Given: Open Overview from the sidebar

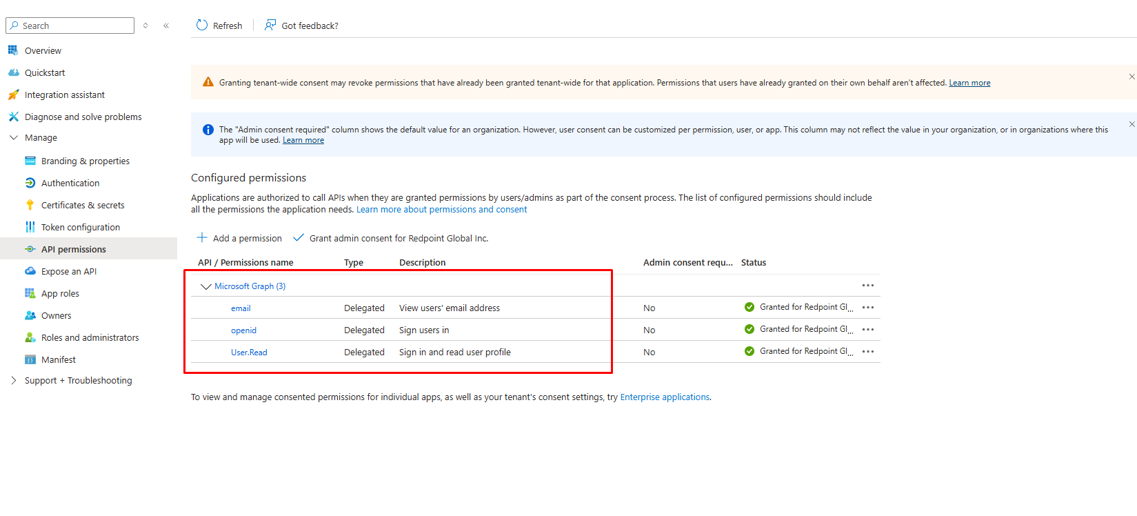Looking at the screenshot, I should point(43,50).
